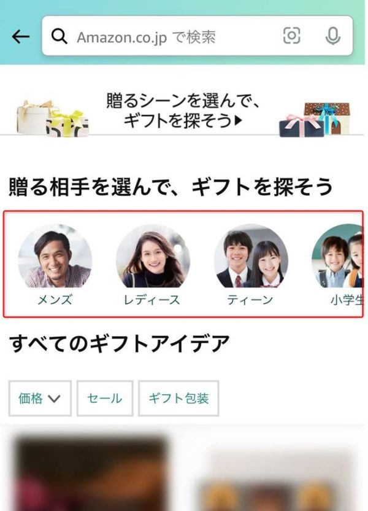The height and width of the screenshot is (511, 368).
Task: Select the レディース recipient photo
Action: point(153,256)
